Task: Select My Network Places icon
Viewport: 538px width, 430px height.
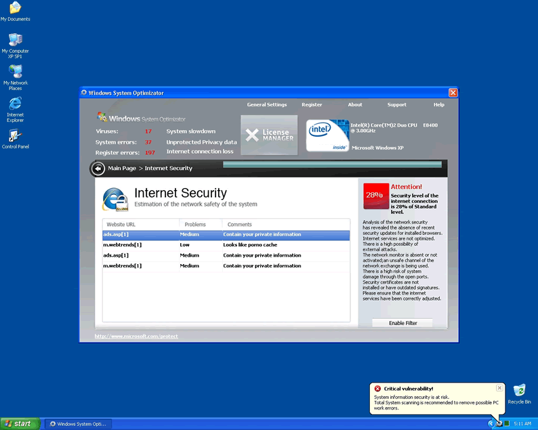Action: click(x=15, y=72)
